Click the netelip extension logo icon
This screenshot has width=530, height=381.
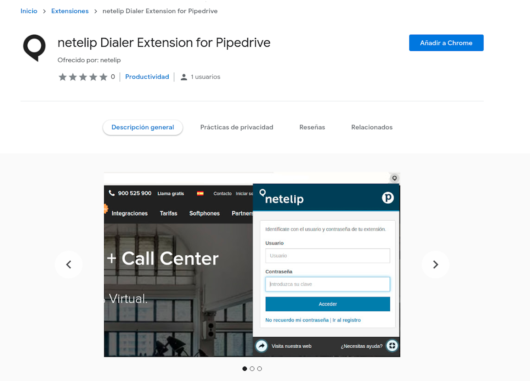pyautogui.click(x=34, y=48)
